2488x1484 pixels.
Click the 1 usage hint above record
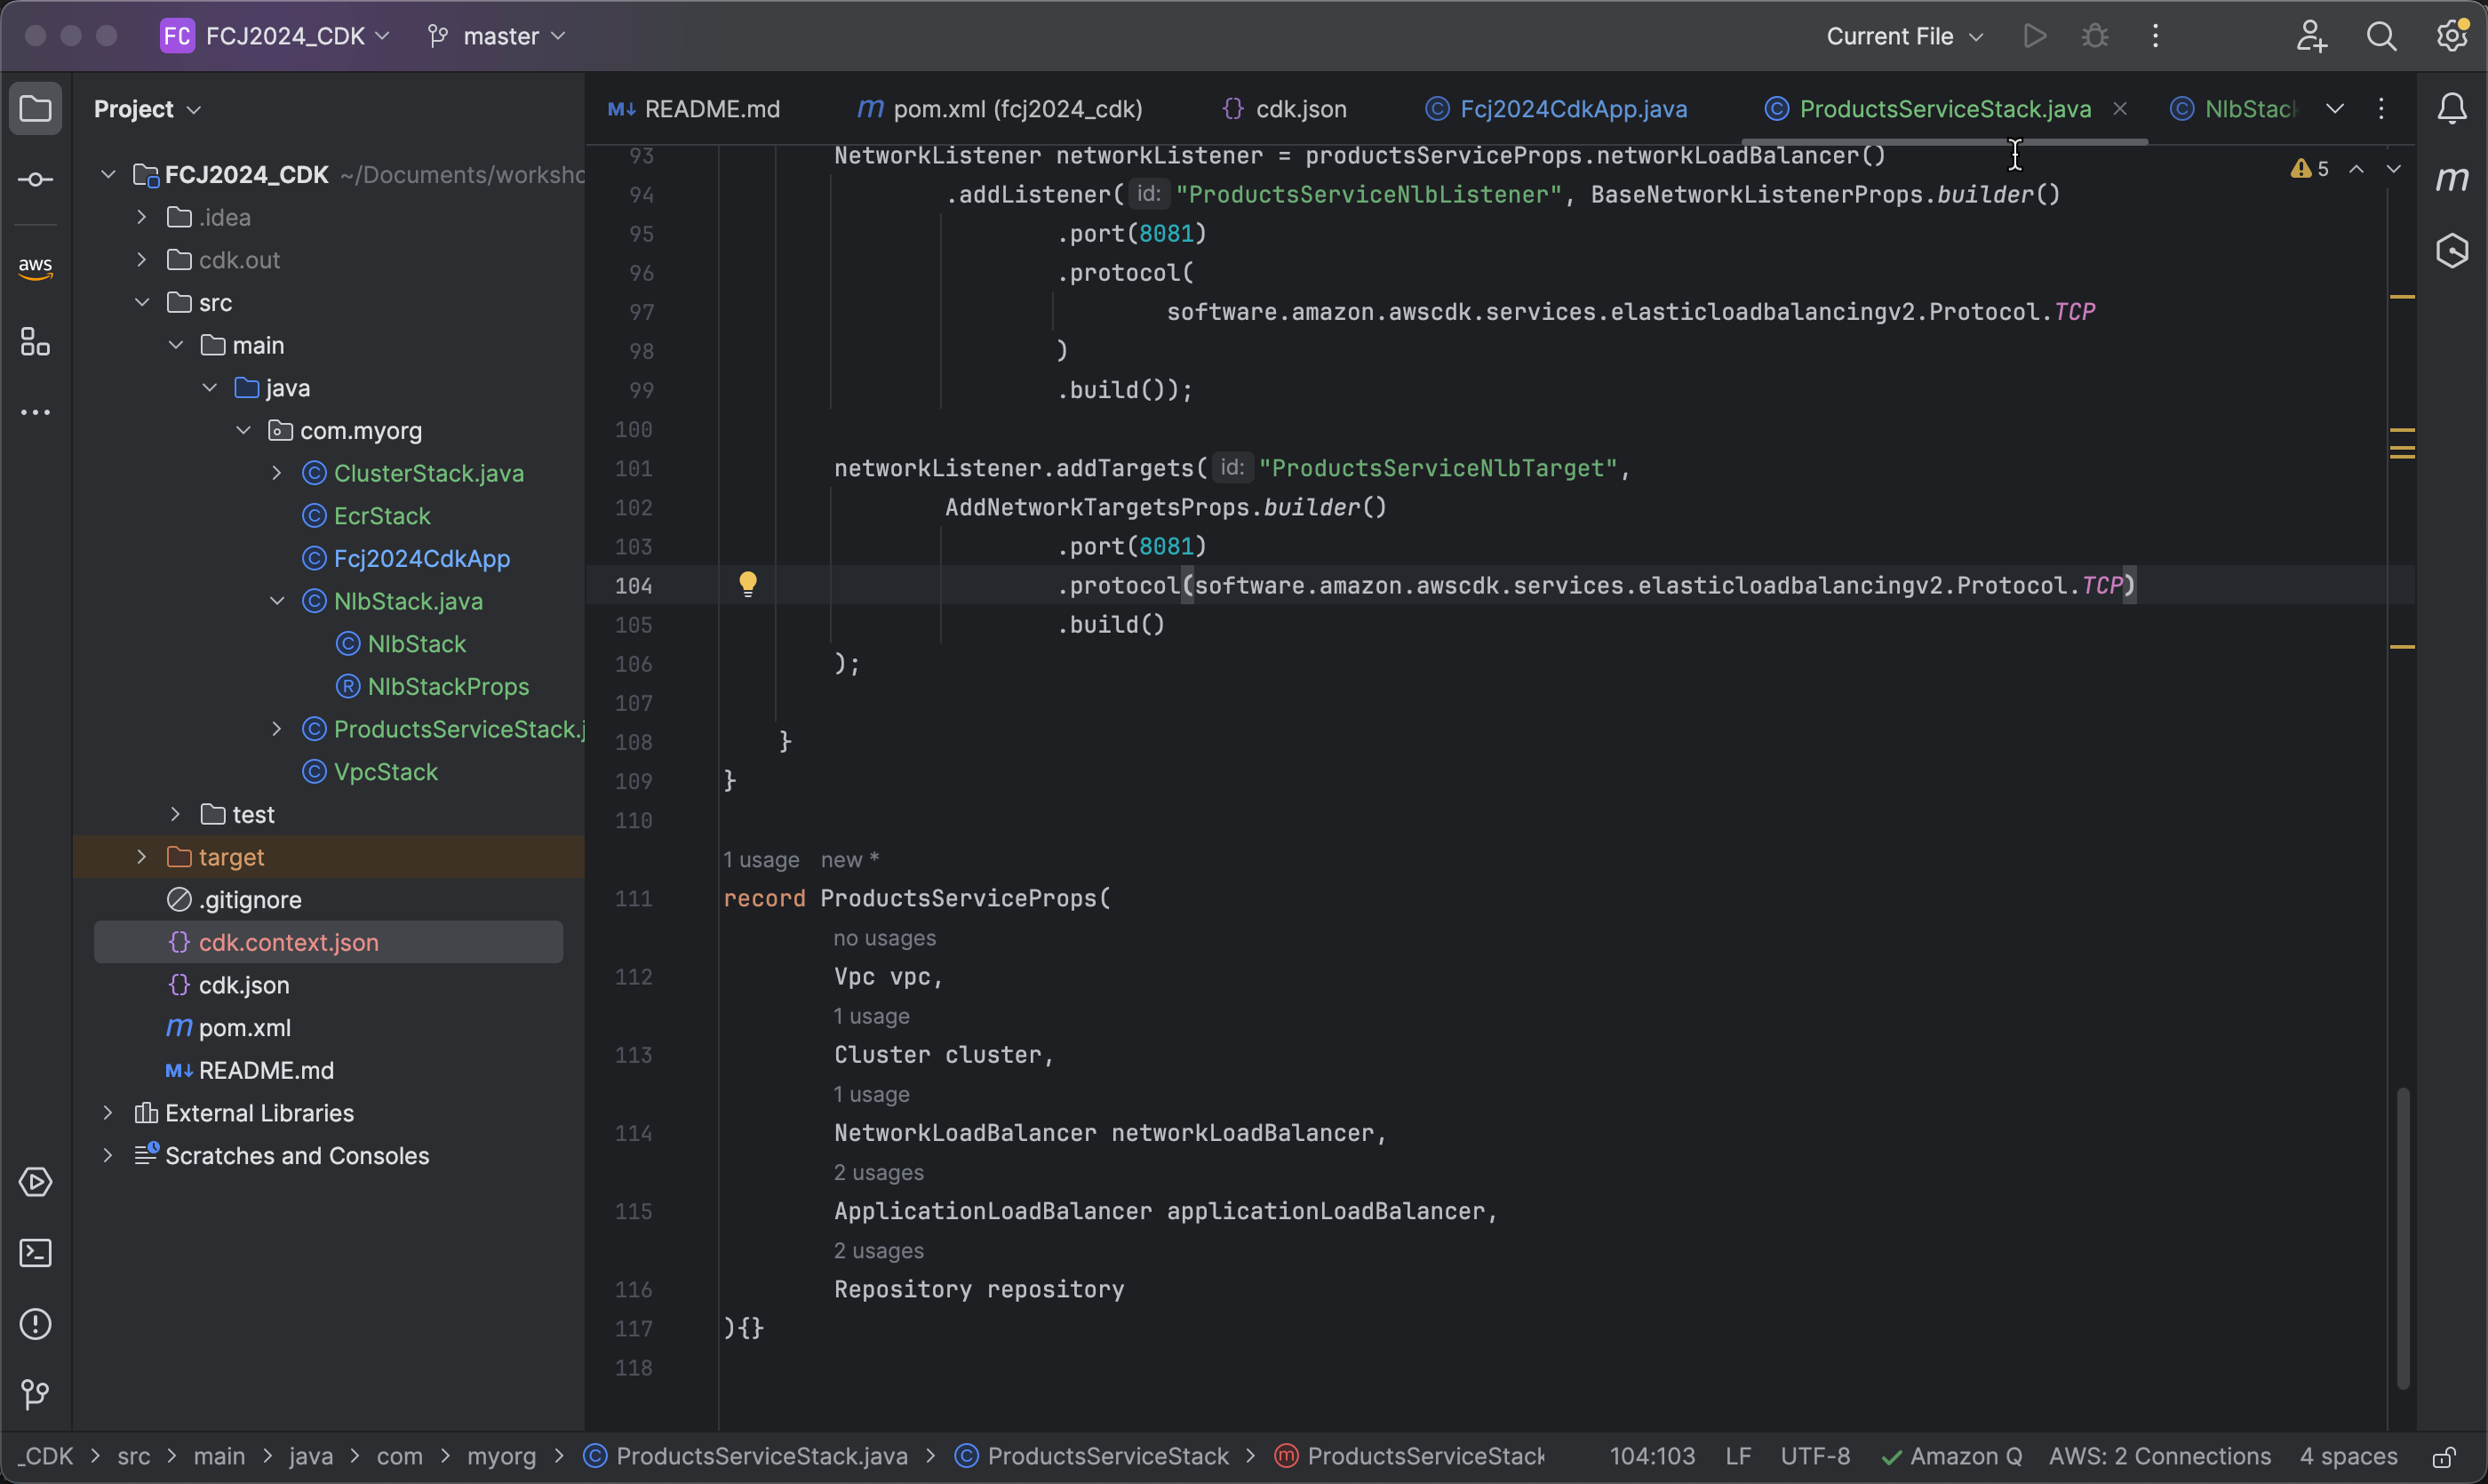point(761,860)
